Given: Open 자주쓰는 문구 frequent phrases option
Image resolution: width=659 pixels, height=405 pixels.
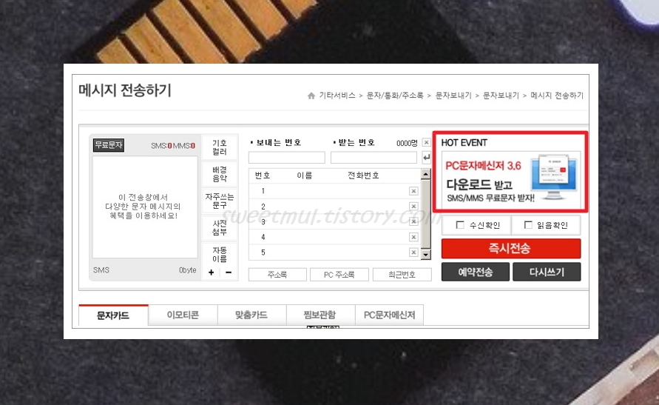Looking at the screenshot, I should coord(220,201).
